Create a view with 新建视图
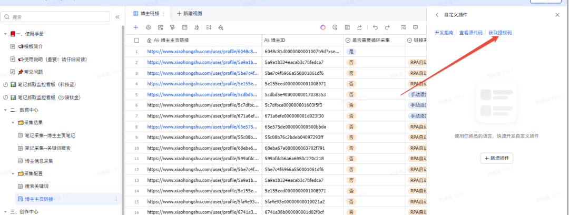The image size is (569, 215). (190, 14)
